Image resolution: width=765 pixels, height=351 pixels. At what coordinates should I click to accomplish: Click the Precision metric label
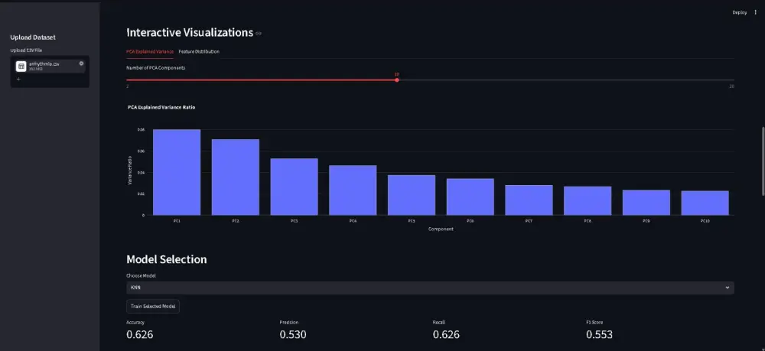(x=289, y=322)
